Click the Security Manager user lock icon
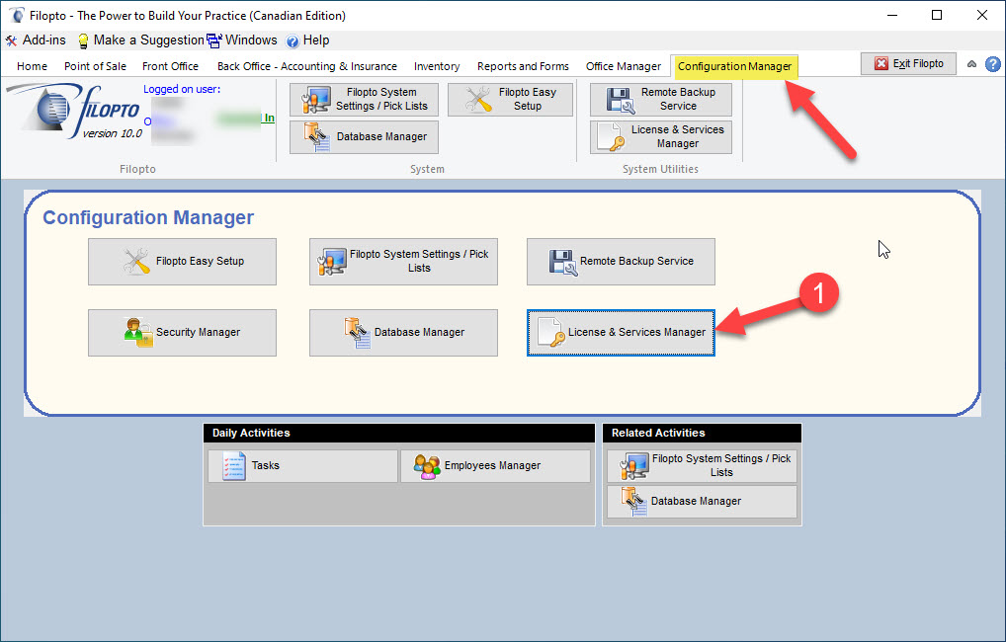The width and height of the screenshot is (1006, 642). tap(138, 332)
